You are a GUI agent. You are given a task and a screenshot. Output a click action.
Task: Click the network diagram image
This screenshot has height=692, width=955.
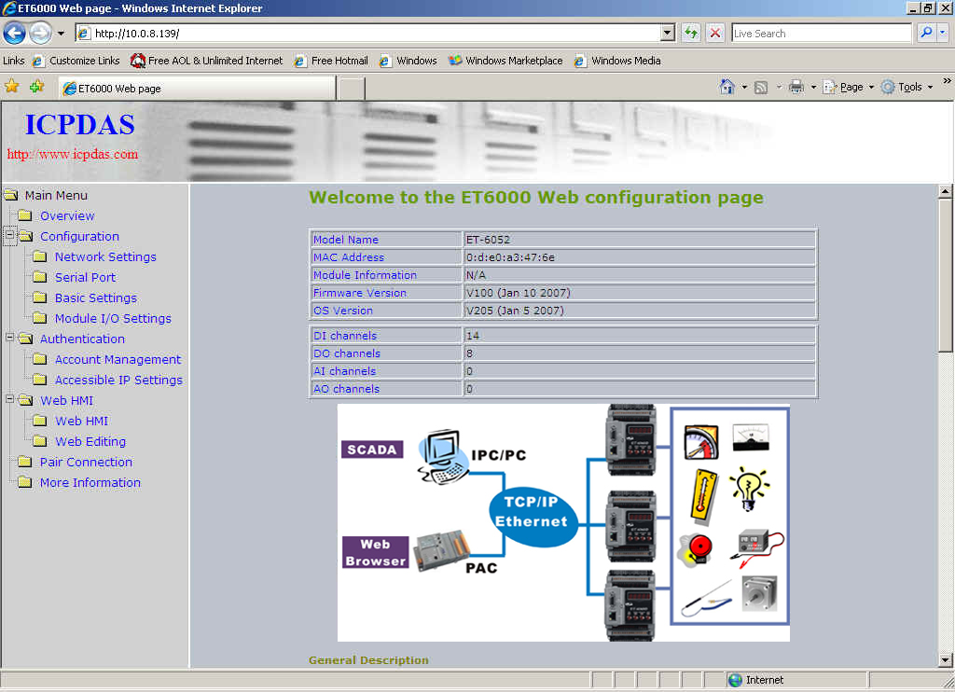[x=563, y=522]
